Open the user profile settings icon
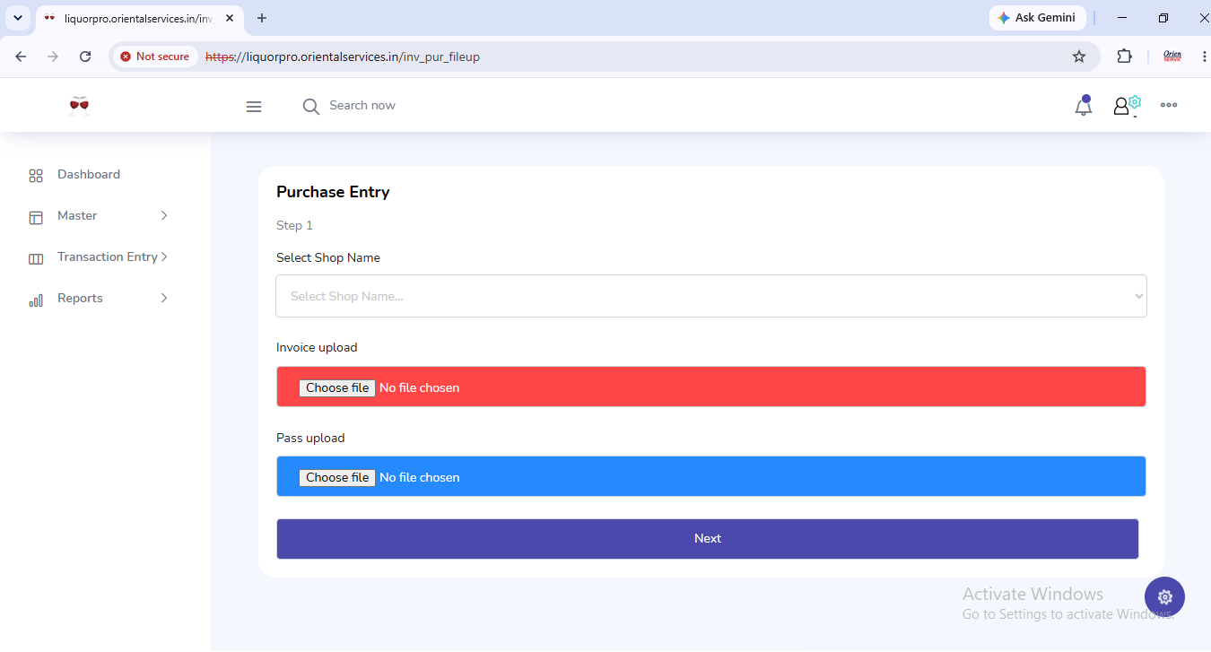Screen dimensions: 1211x652 1127,106
